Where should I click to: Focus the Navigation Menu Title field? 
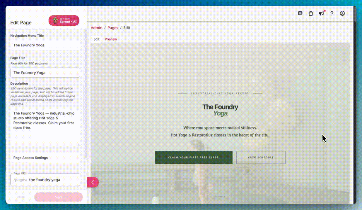tap(45, 45)
